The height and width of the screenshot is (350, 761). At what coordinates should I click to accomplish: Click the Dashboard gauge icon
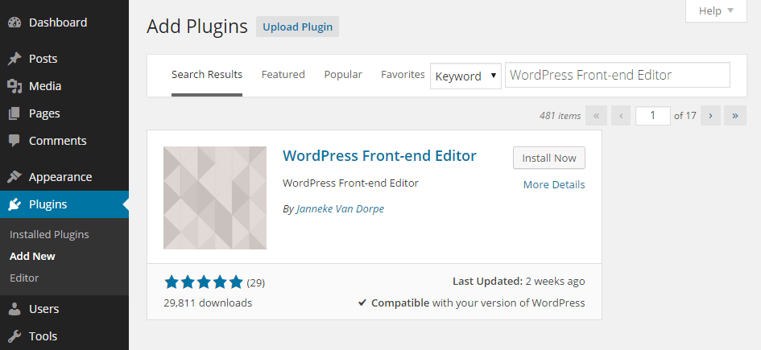tap(14, 23)
